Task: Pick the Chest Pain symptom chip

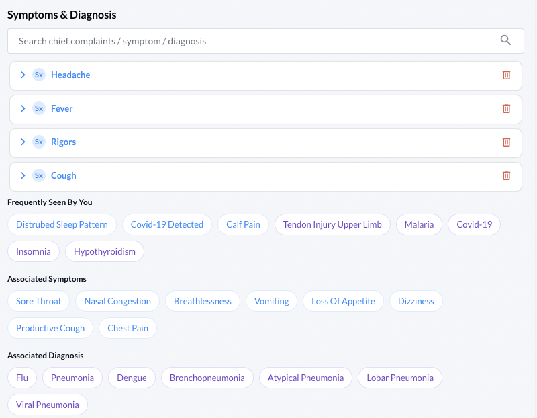Action: [x=128, y=328]
